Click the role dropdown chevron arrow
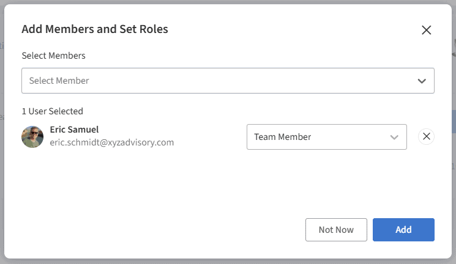 (394, 137)
